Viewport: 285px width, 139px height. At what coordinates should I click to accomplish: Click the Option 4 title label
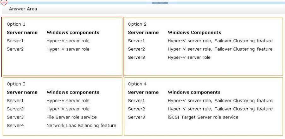(x=137, y=84)
